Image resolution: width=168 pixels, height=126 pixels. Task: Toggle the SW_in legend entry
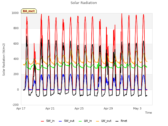point(48,121)
